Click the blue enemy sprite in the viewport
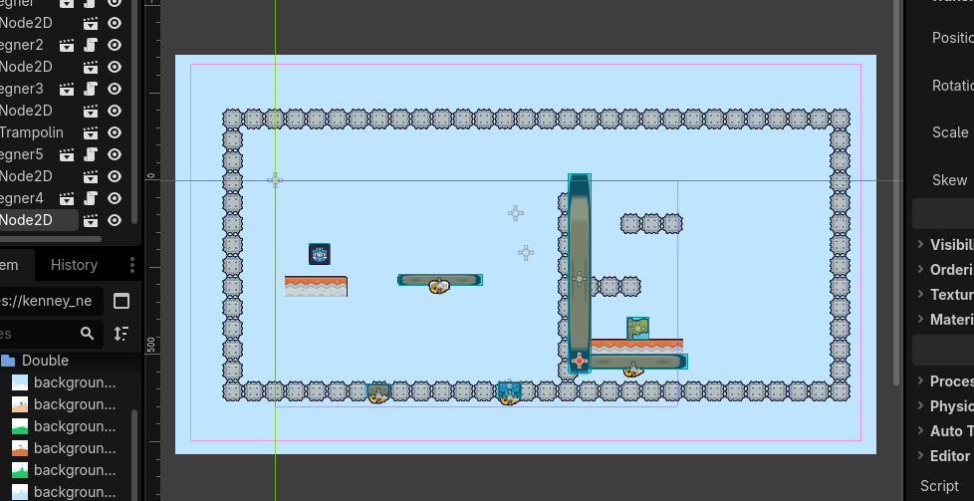974x501 pixels. point(320,254)
